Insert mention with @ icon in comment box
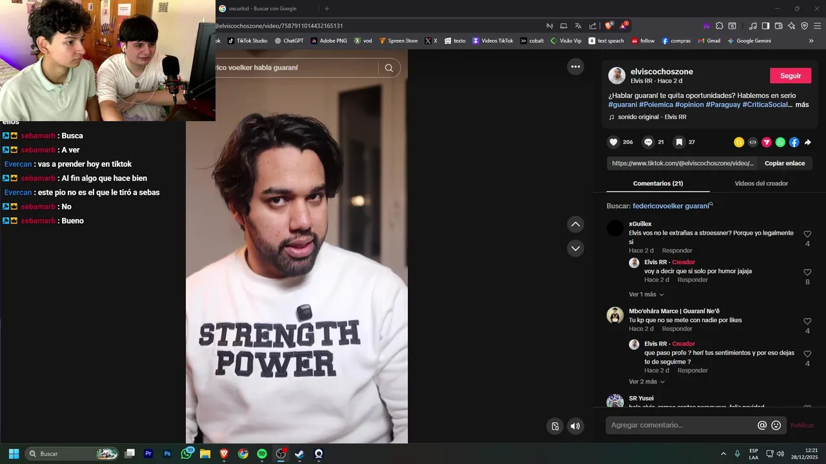This screenshot has height=464, width=826. pos(762,425)
